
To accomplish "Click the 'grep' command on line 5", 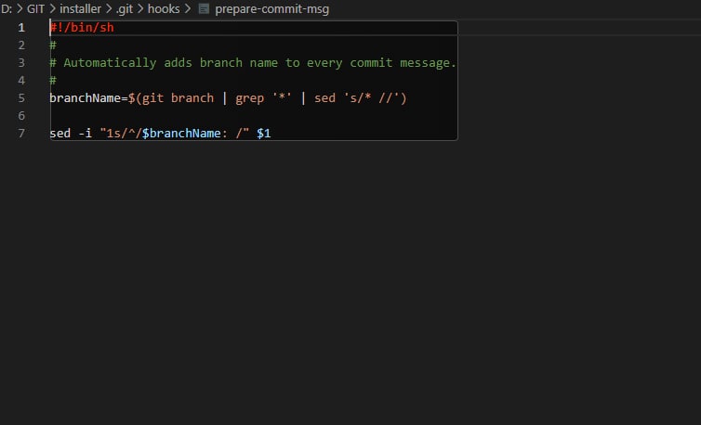I will tap(249, 98).
